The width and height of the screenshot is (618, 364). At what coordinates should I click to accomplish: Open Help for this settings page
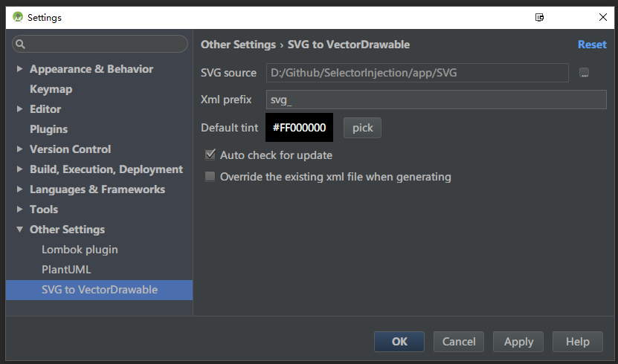[577, 342]
